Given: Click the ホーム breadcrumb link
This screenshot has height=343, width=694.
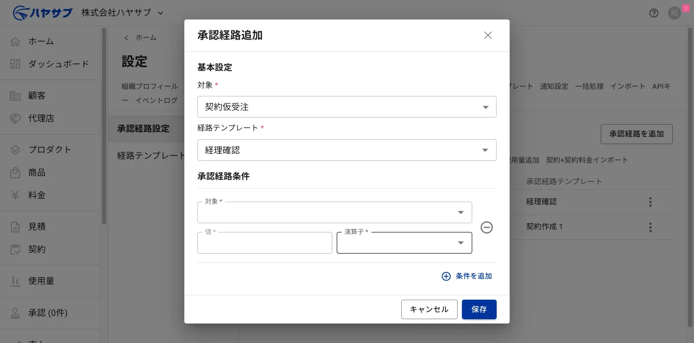Looking at the screenshot, I should tap(146, 37).
